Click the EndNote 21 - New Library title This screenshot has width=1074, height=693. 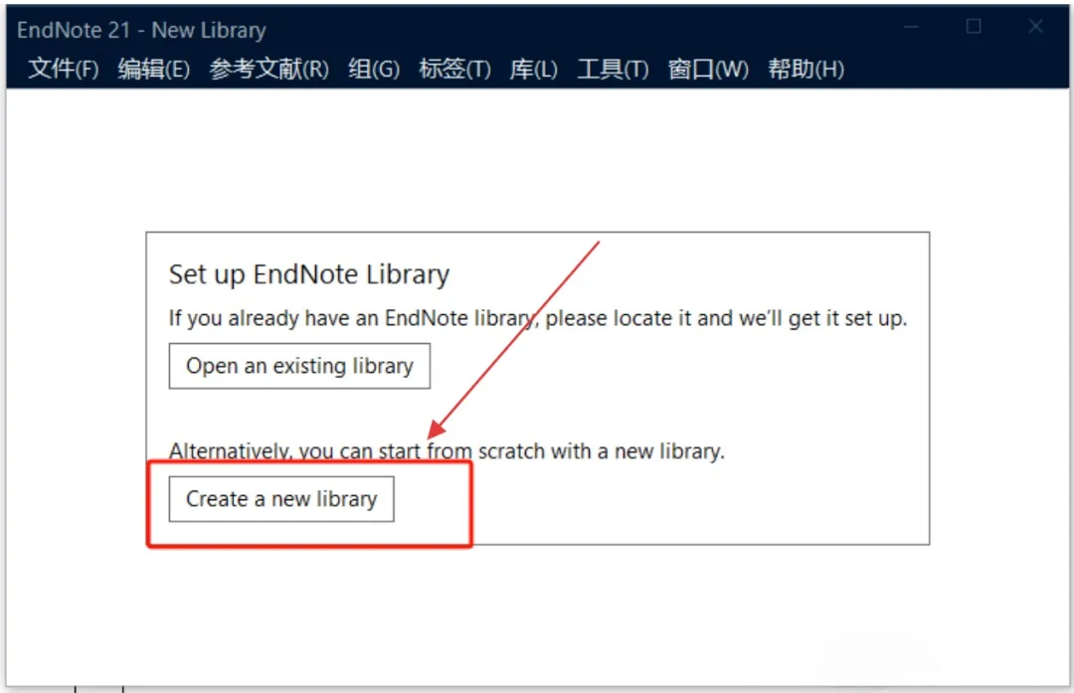pos(141,30)
